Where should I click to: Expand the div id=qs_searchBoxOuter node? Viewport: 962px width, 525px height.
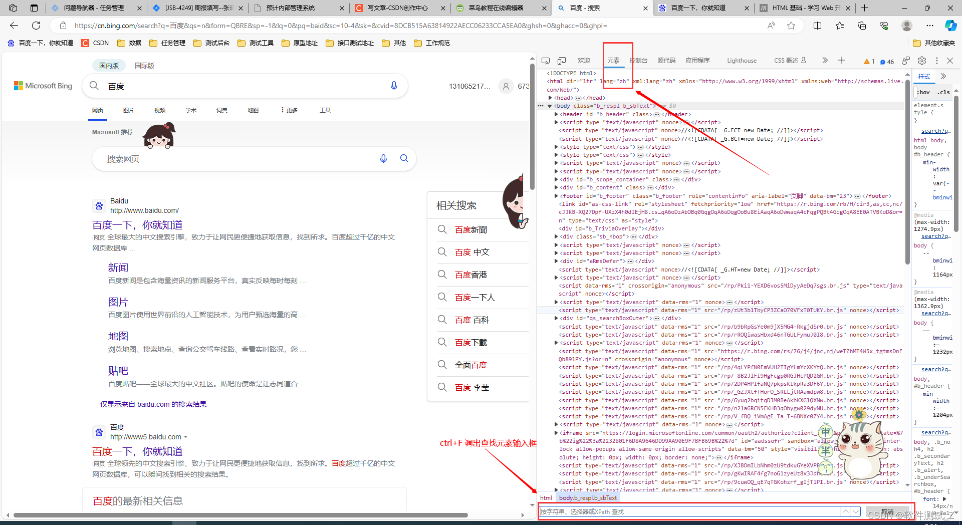click(556, 319)
